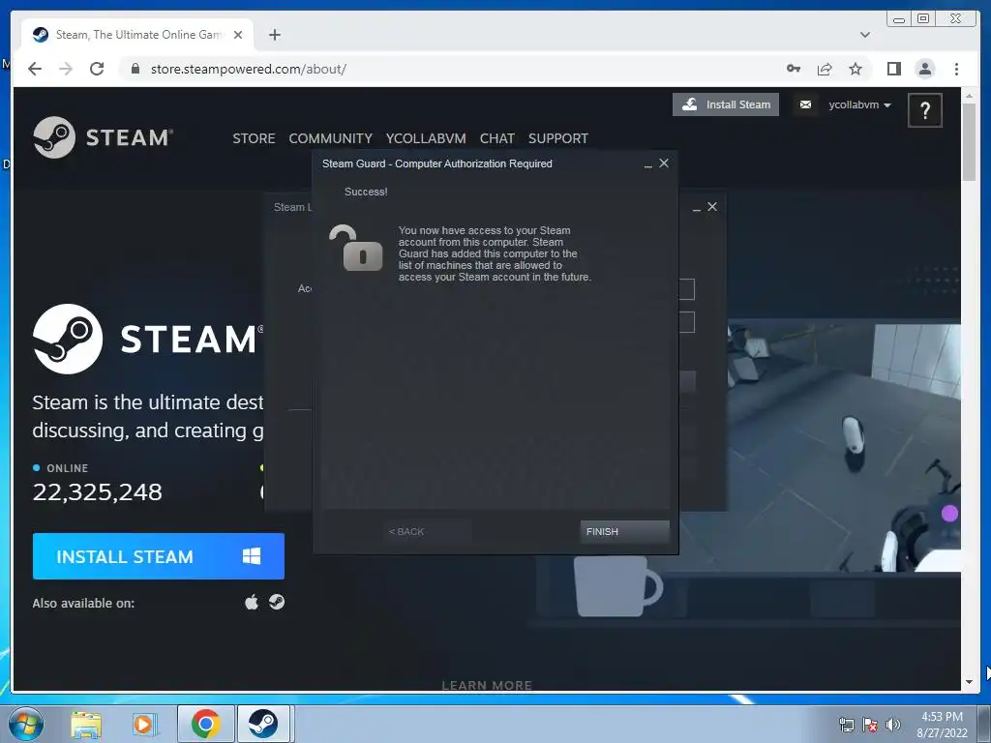The width and height of the screenshot is (991, 743).
Task: Select the Steam, The Ultimate Online Game tab
Action: pos(137,35)
